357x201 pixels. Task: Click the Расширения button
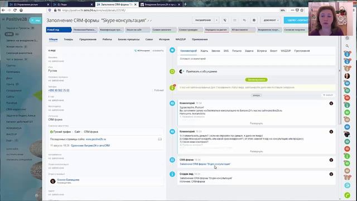point(203,20)
